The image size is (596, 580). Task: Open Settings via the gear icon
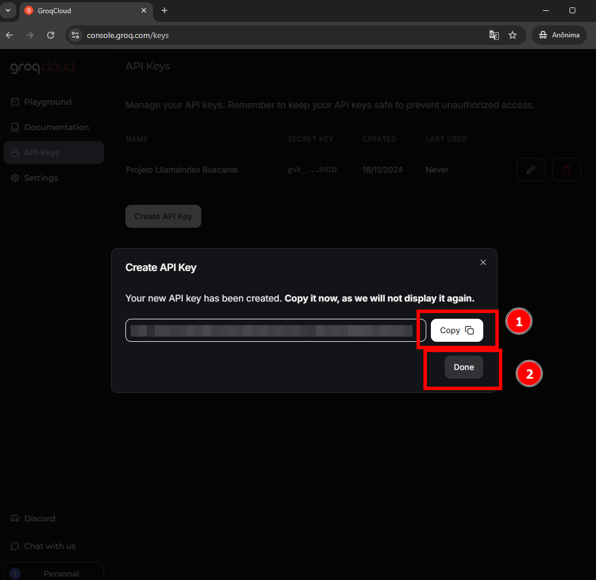click(14, 178)
